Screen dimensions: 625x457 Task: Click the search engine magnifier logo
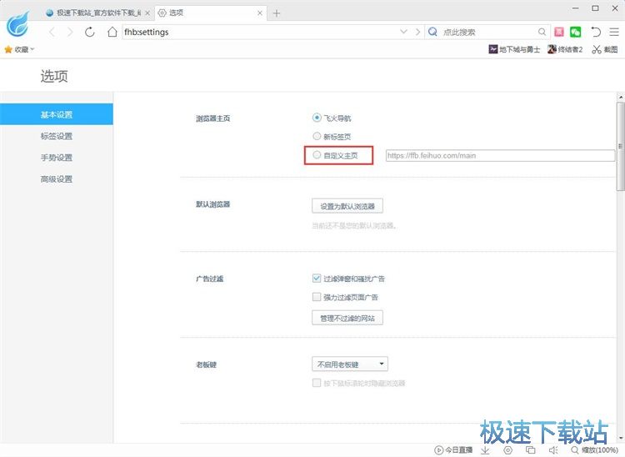click(432, 32)
